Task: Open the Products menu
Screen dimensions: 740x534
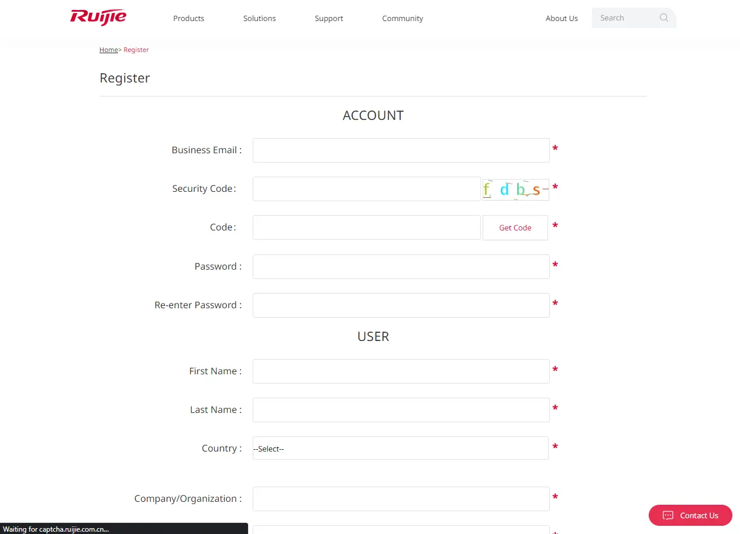Action: point(188,18)
